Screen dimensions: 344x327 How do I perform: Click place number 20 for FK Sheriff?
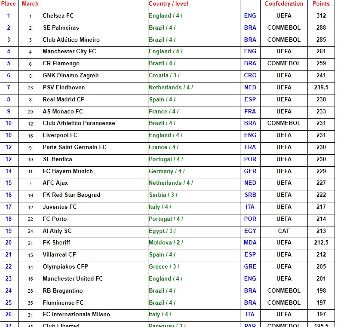click(x=9, y=243)
